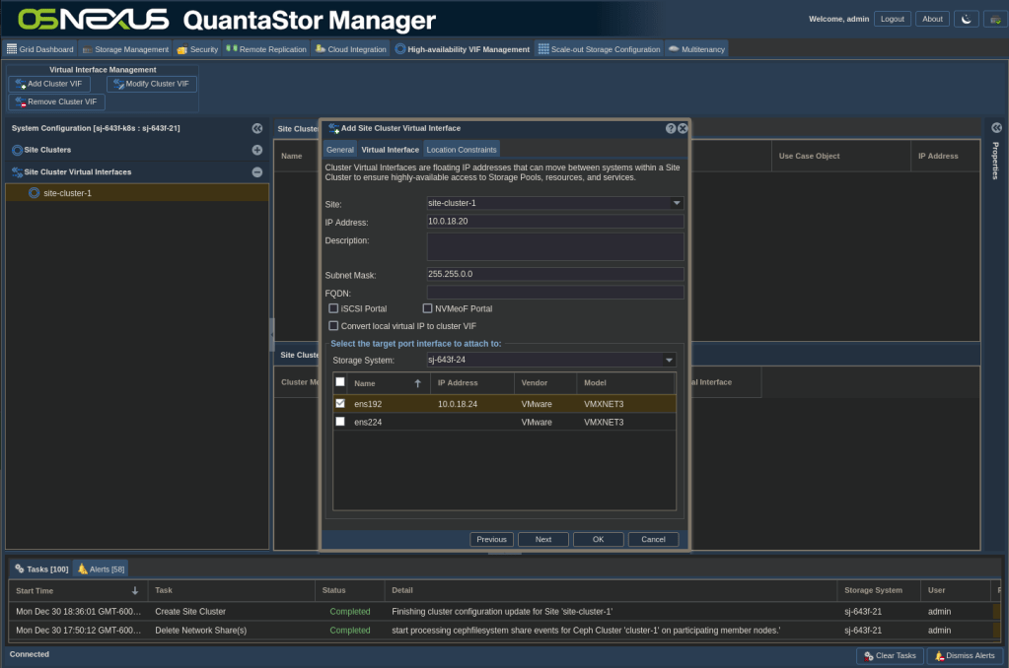This screenshot has width=1009, height=668.
Task: Select site-cluster-1 in the tree
Action: click(67, 193)
